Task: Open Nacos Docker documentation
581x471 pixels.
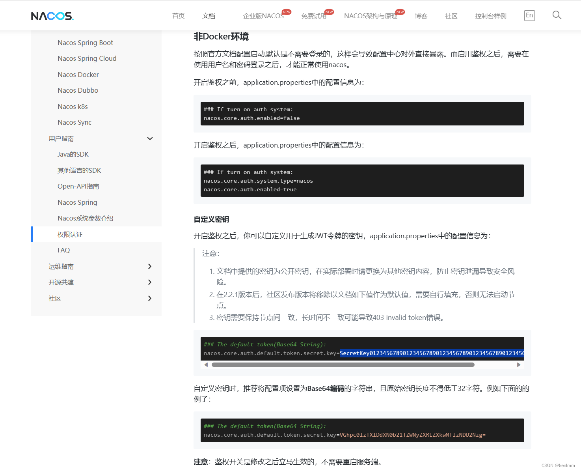Action: (x=78, y=74)
